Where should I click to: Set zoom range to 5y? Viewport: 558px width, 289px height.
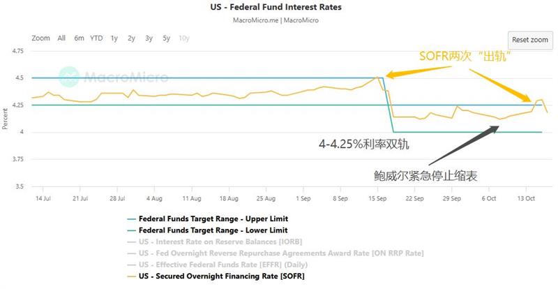tap(166, 38)
